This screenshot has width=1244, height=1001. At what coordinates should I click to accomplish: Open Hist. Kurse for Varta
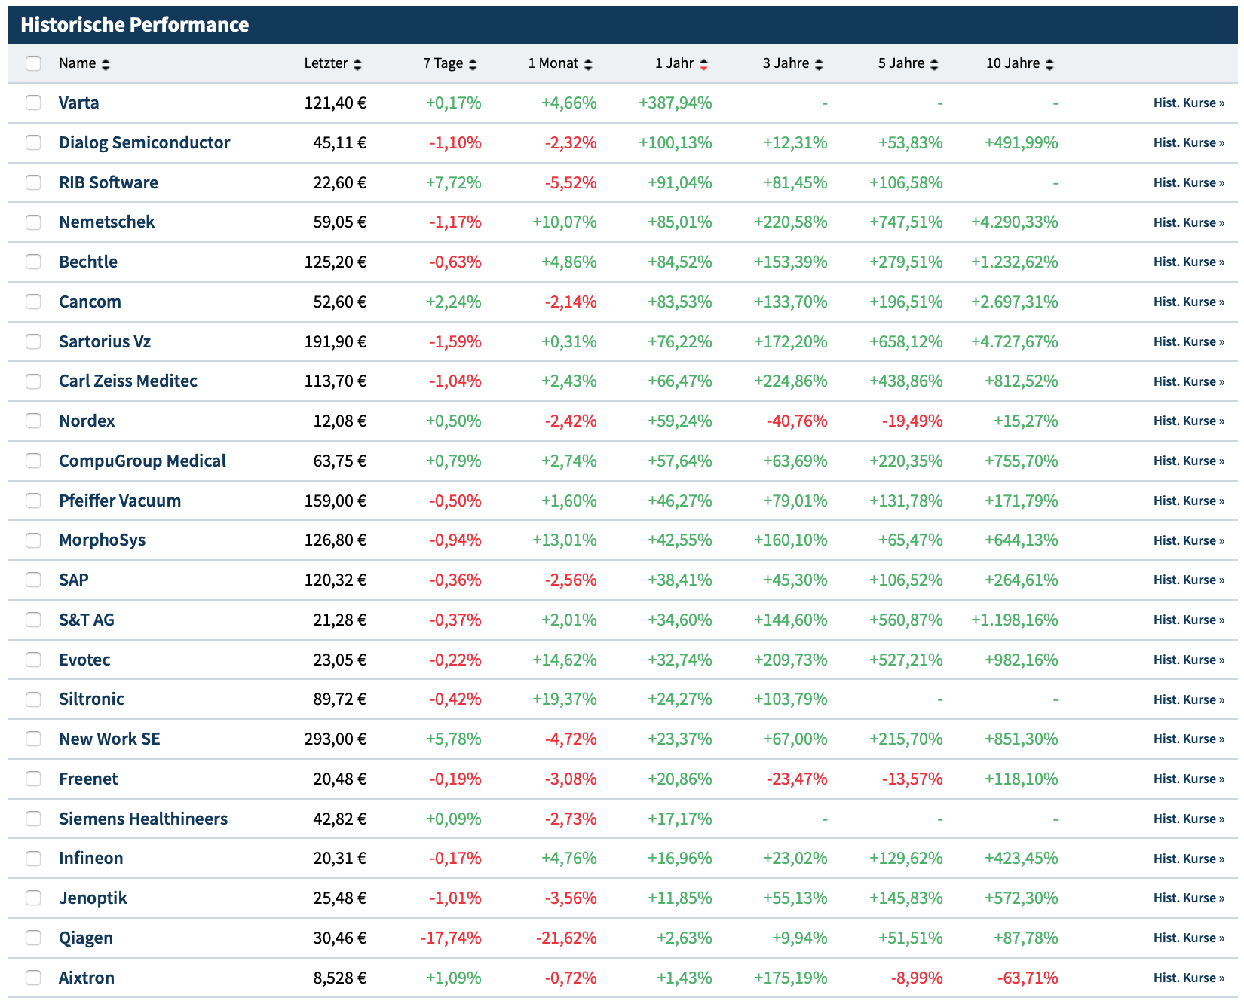(1188, 103)
